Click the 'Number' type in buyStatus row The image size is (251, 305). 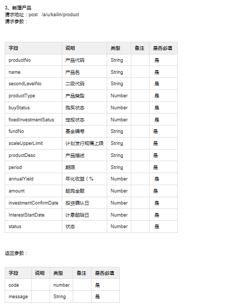(x=119, y=108)
